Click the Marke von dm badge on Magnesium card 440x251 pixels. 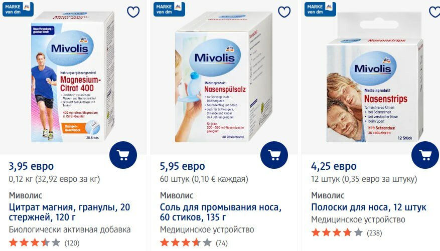coord(18,9)
